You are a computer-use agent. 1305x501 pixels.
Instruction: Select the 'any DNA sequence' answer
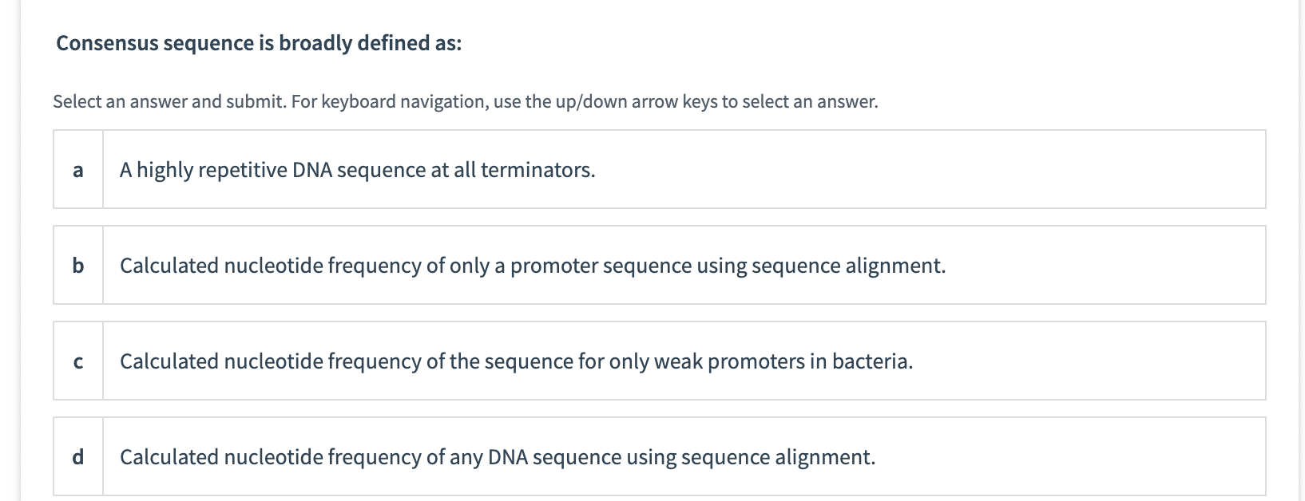click(x=497, y=457)
